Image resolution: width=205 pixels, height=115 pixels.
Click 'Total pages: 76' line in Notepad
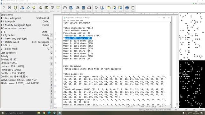[x=73, y=74]
